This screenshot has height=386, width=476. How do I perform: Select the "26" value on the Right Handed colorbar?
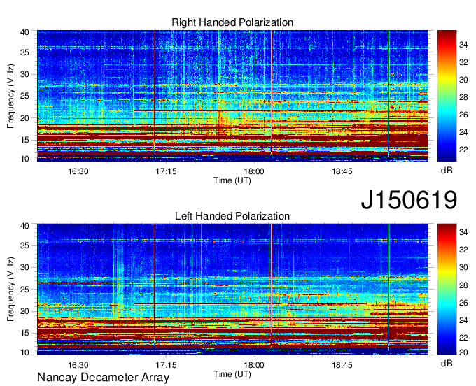pyautogui.click(x=463, y=115)
